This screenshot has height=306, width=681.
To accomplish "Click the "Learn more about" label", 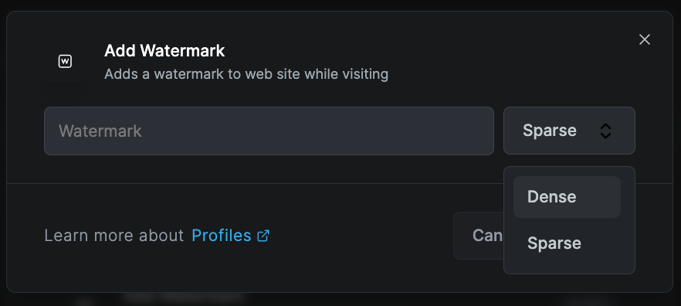I will point(113,236).
